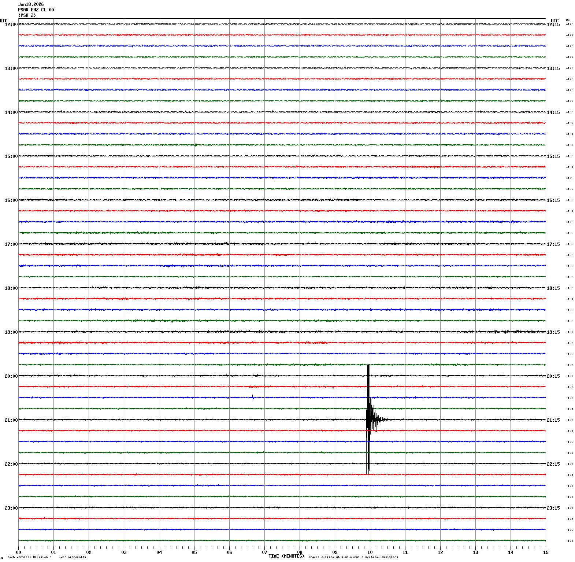Select the 14:15 time label on the right

(x=553, y=112)
